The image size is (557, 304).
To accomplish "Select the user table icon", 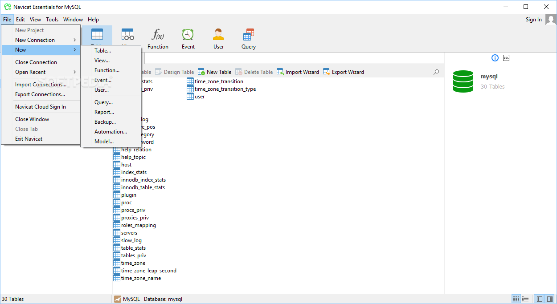I will (190, 97).
